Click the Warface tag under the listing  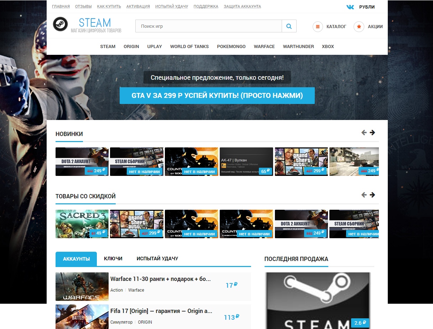(136, 290)
